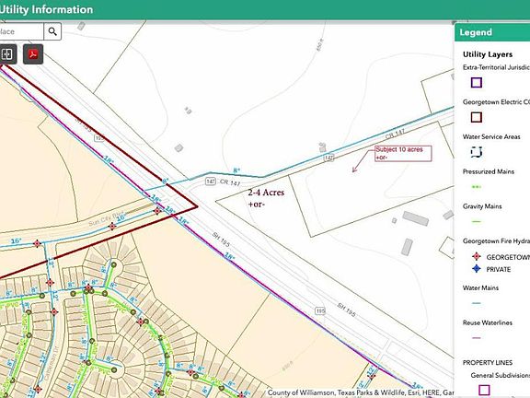Click the General Subdivisions magenta square symbol
The width and height of the screenshot is (530, 398).
point(484,389)
